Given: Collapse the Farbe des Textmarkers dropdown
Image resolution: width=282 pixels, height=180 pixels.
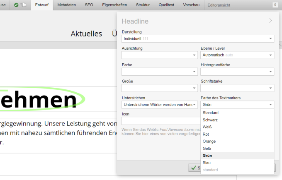Looking at the screenshot, I should tap(237, 105).
